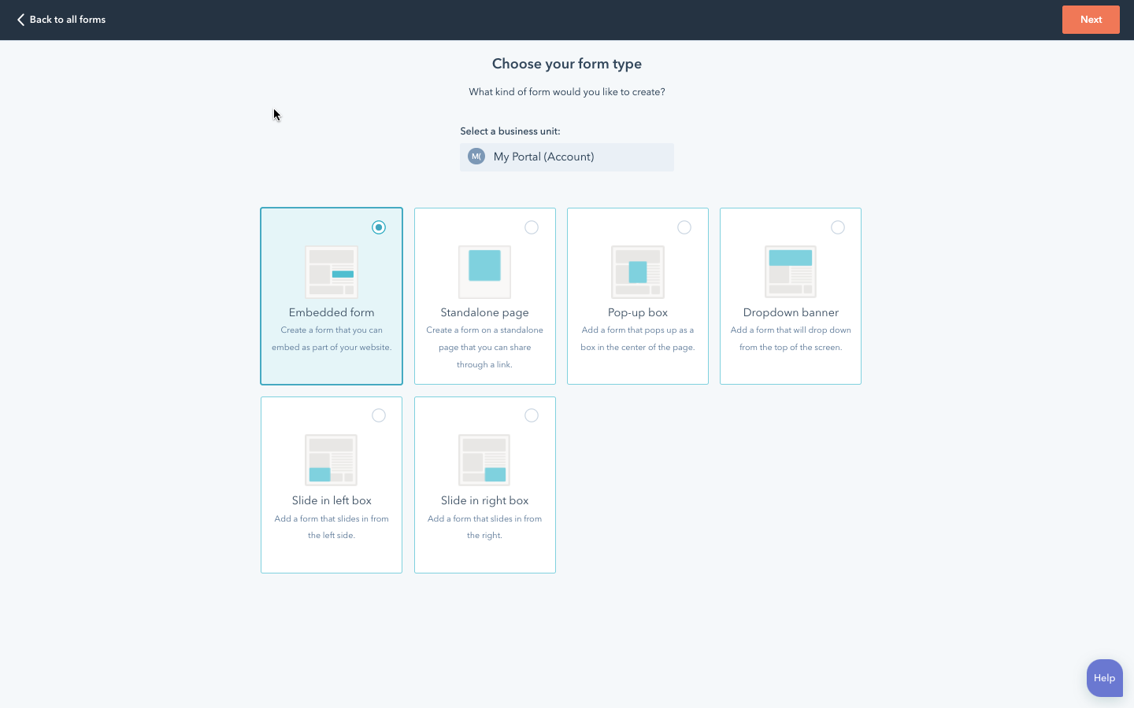Select the Slide in right box radio button
The image size is (1134, 708).
pyautogui.click(x=532, y=415)
